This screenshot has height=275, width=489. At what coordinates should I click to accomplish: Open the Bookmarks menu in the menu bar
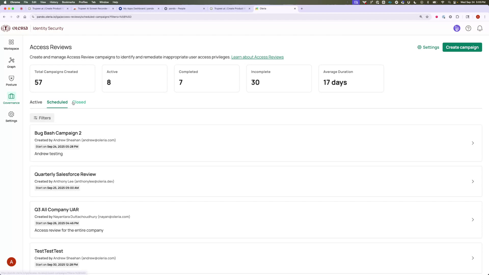[x=68, y=2]
